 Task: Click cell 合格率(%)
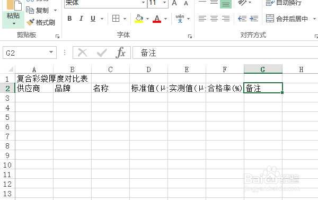[225, 88]
